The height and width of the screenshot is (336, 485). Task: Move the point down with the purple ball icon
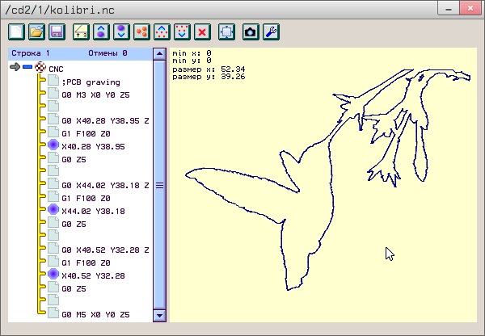121,32
